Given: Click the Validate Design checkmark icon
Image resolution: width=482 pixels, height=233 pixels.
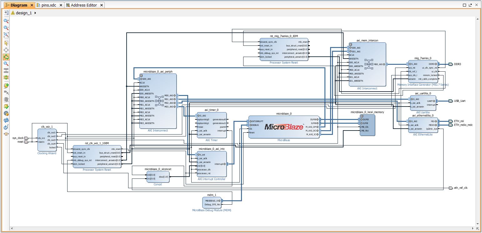Looking at the screenshot, I should (x=6, y=107).
